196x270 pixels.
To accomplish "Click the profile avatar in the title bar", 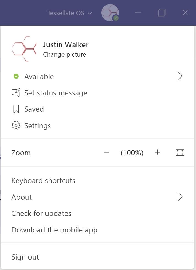I will pyautogui.click(x=110, y=13).
